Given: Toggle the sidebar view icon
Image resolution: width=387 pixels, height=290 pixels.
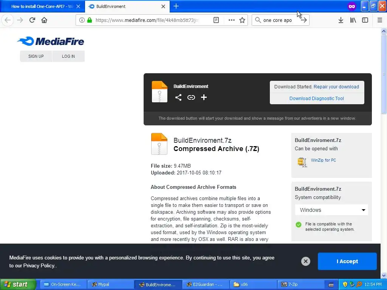Looking at the screenshot, I should [x=365, y=20].
